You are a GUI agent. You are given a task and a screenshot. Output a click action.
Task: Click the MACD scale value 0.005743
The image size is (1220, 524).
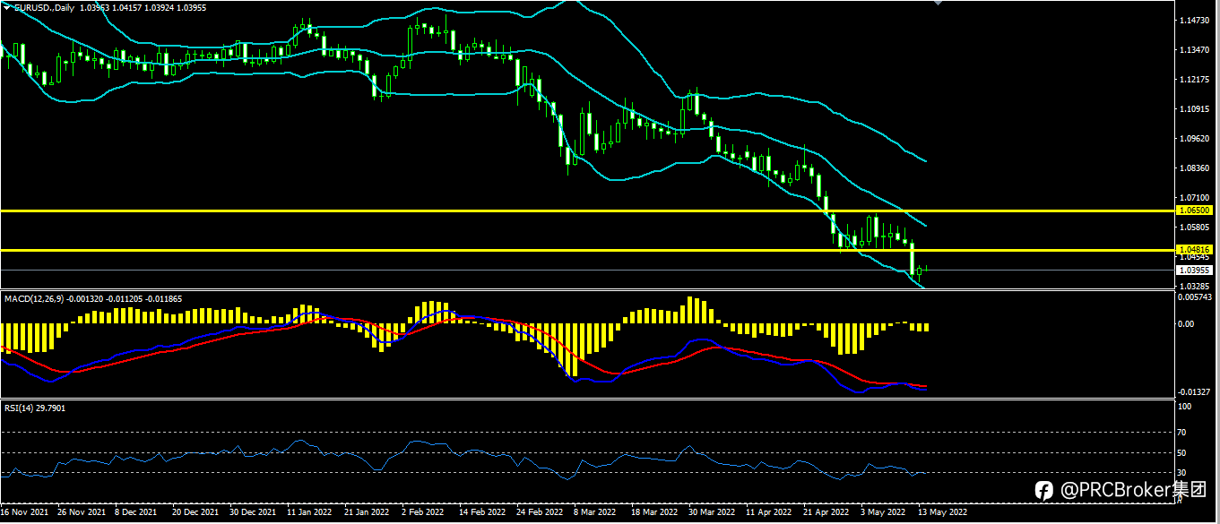pyautogui.click(x=1196, y=296)
